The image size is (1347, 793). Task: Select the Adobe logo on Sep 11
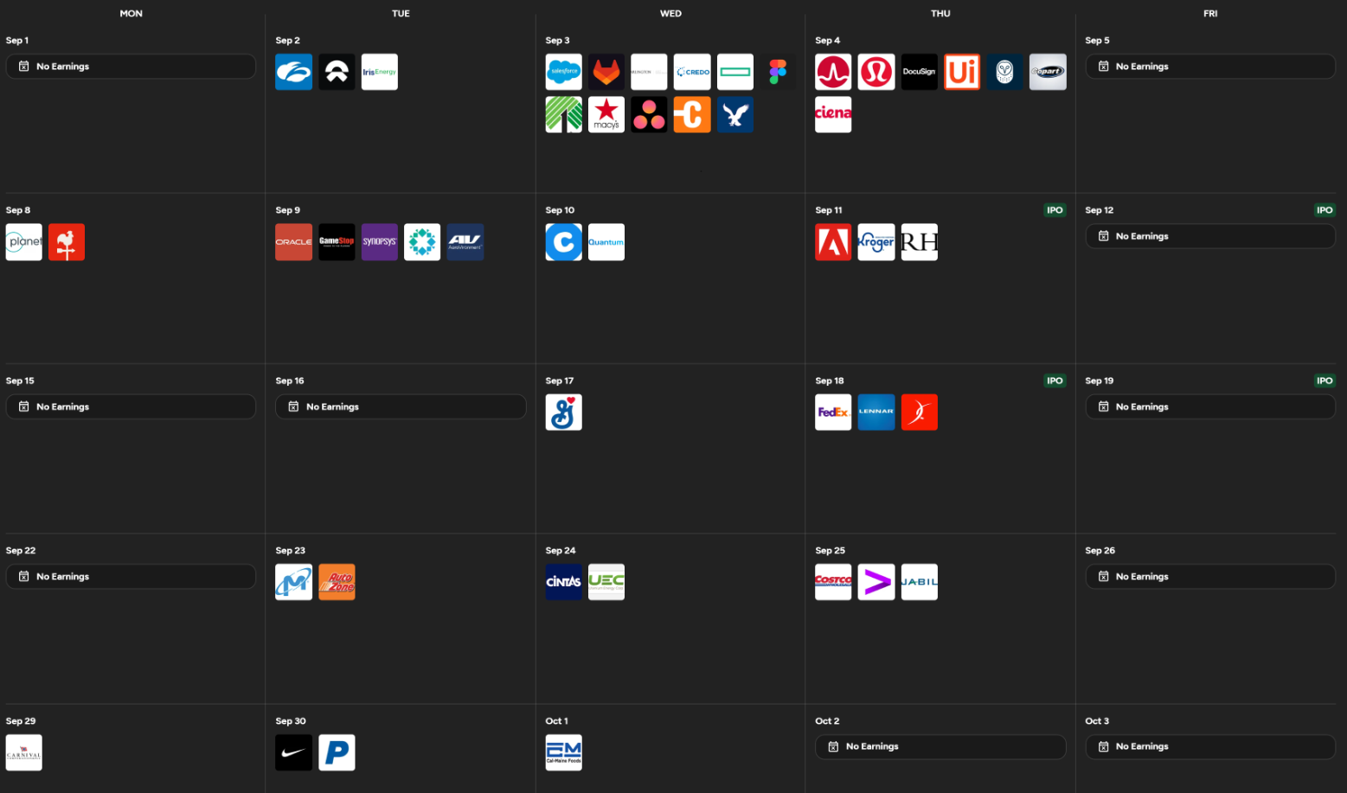(x=833, y=242)
